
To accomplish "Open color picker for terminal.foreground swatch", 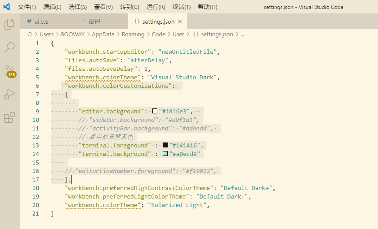I will point(165,145).
